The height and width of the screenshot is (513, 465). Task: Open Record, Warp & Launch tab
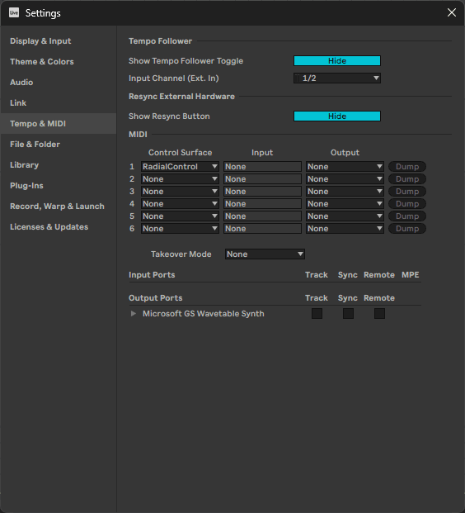57,207
